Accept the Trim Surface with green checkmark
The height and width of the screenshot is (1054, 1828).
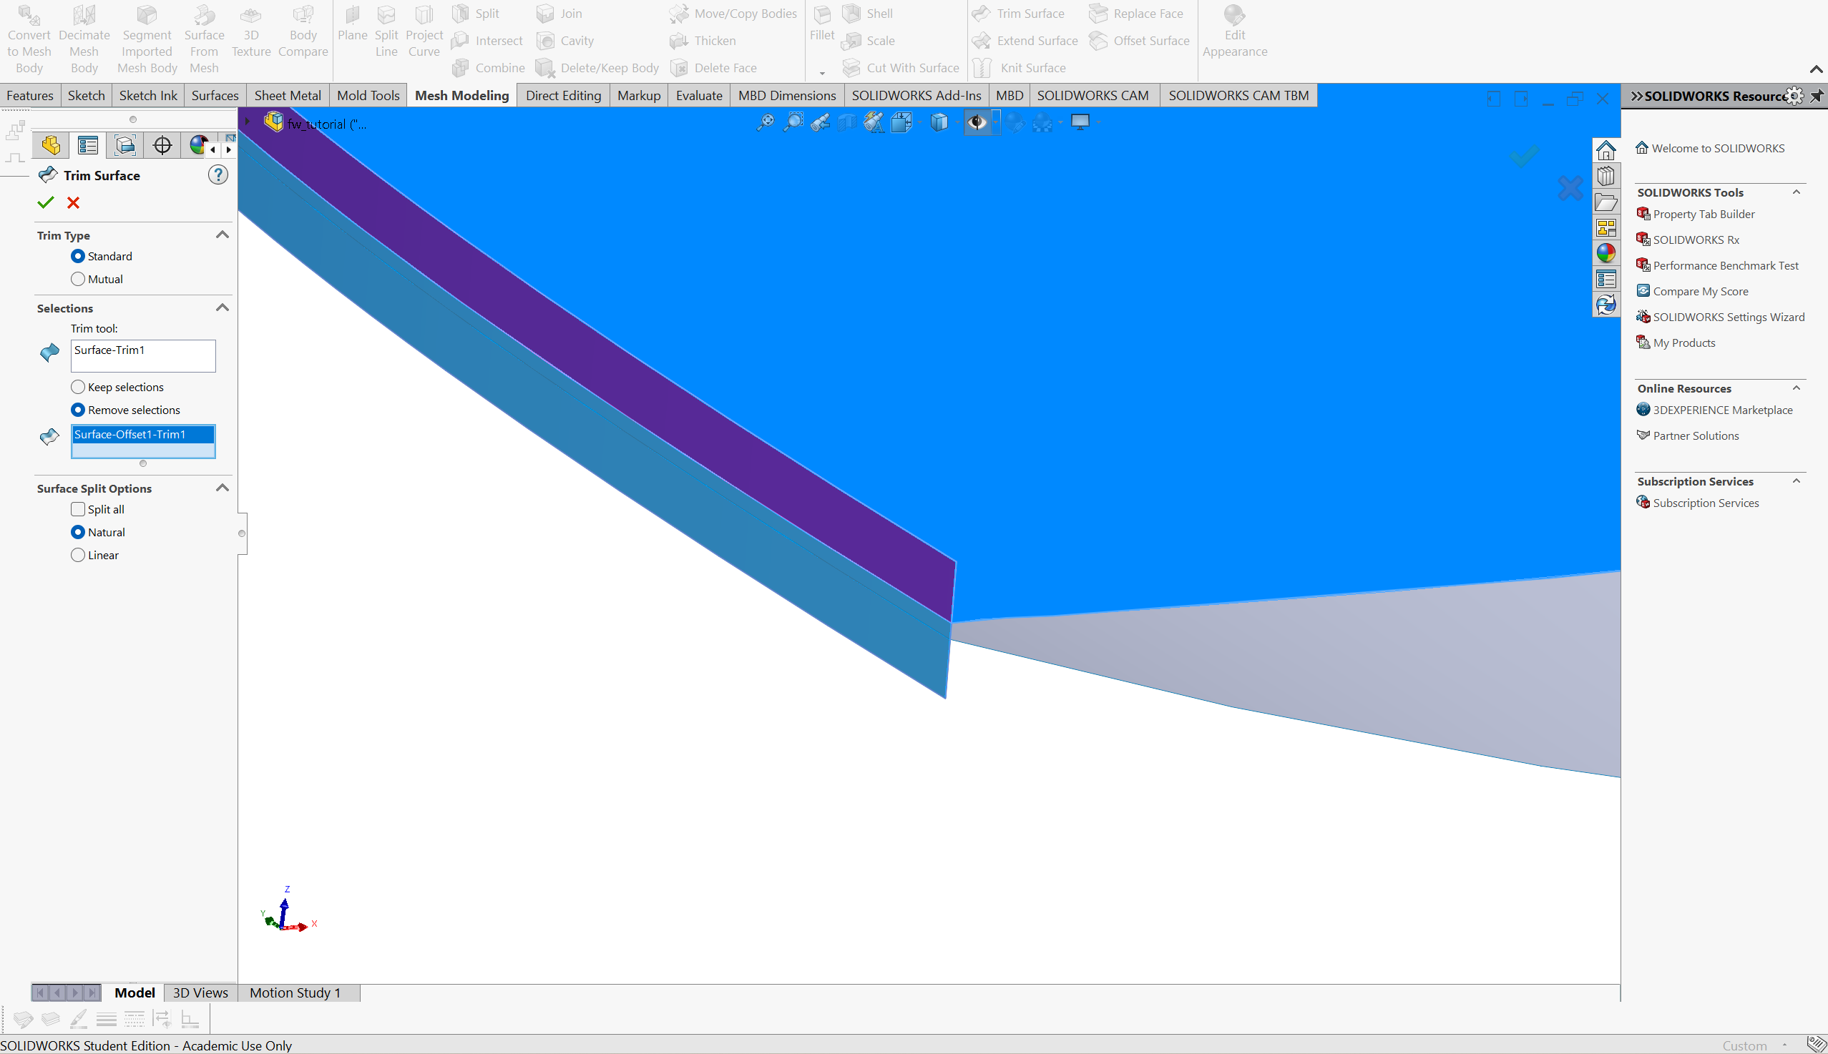46,202
